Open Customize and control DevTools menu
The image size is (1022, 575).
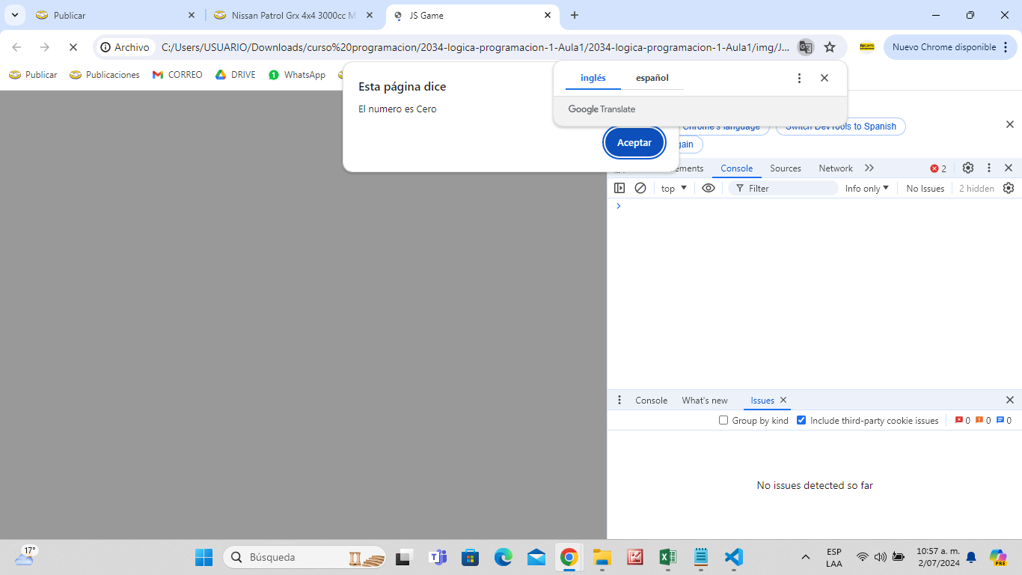(988, 168)
